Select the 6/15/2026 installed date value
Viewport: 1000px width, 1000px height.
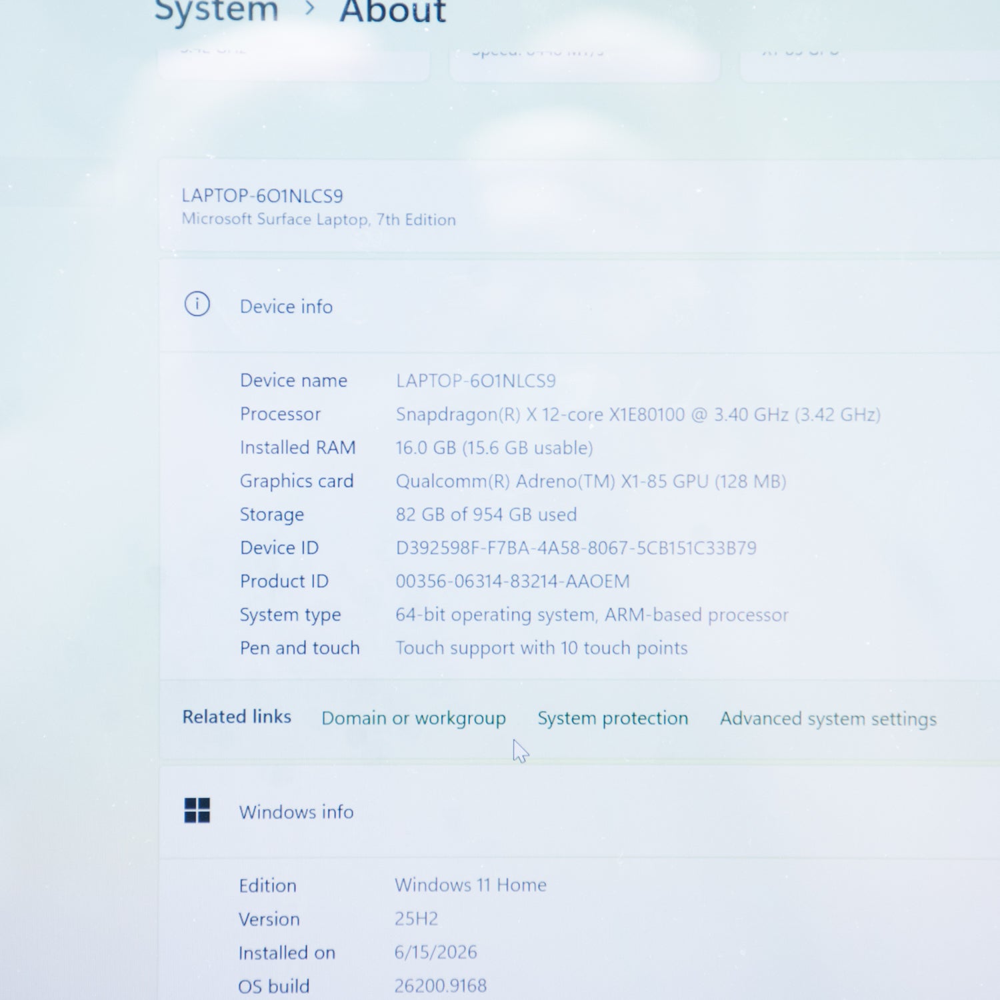[x=435, y=952]
